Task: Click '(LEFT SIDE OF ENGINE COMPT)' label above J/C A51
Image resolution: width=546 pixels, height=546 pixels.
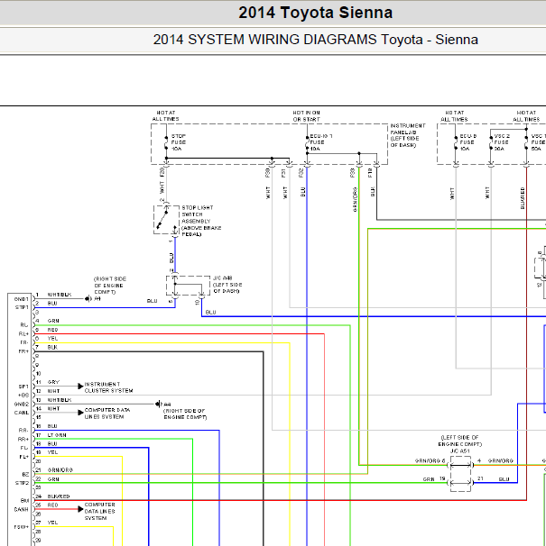Action: pyautogui.click(x=460, y=441)
